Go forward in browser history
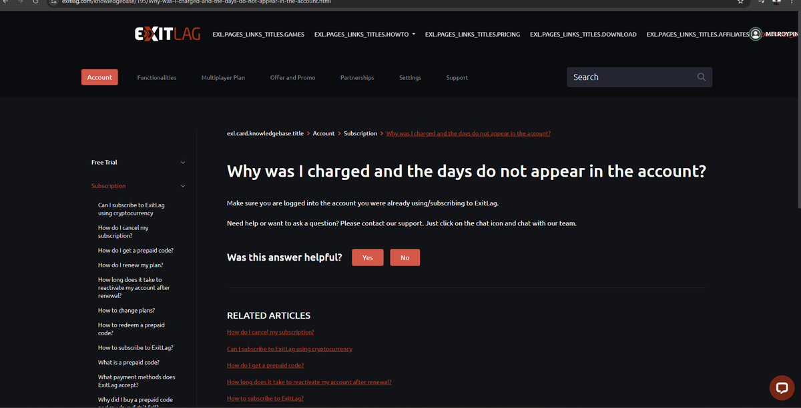Image resolution: width=801 pixels, height=408 pixels. click(x=21, y=1)
